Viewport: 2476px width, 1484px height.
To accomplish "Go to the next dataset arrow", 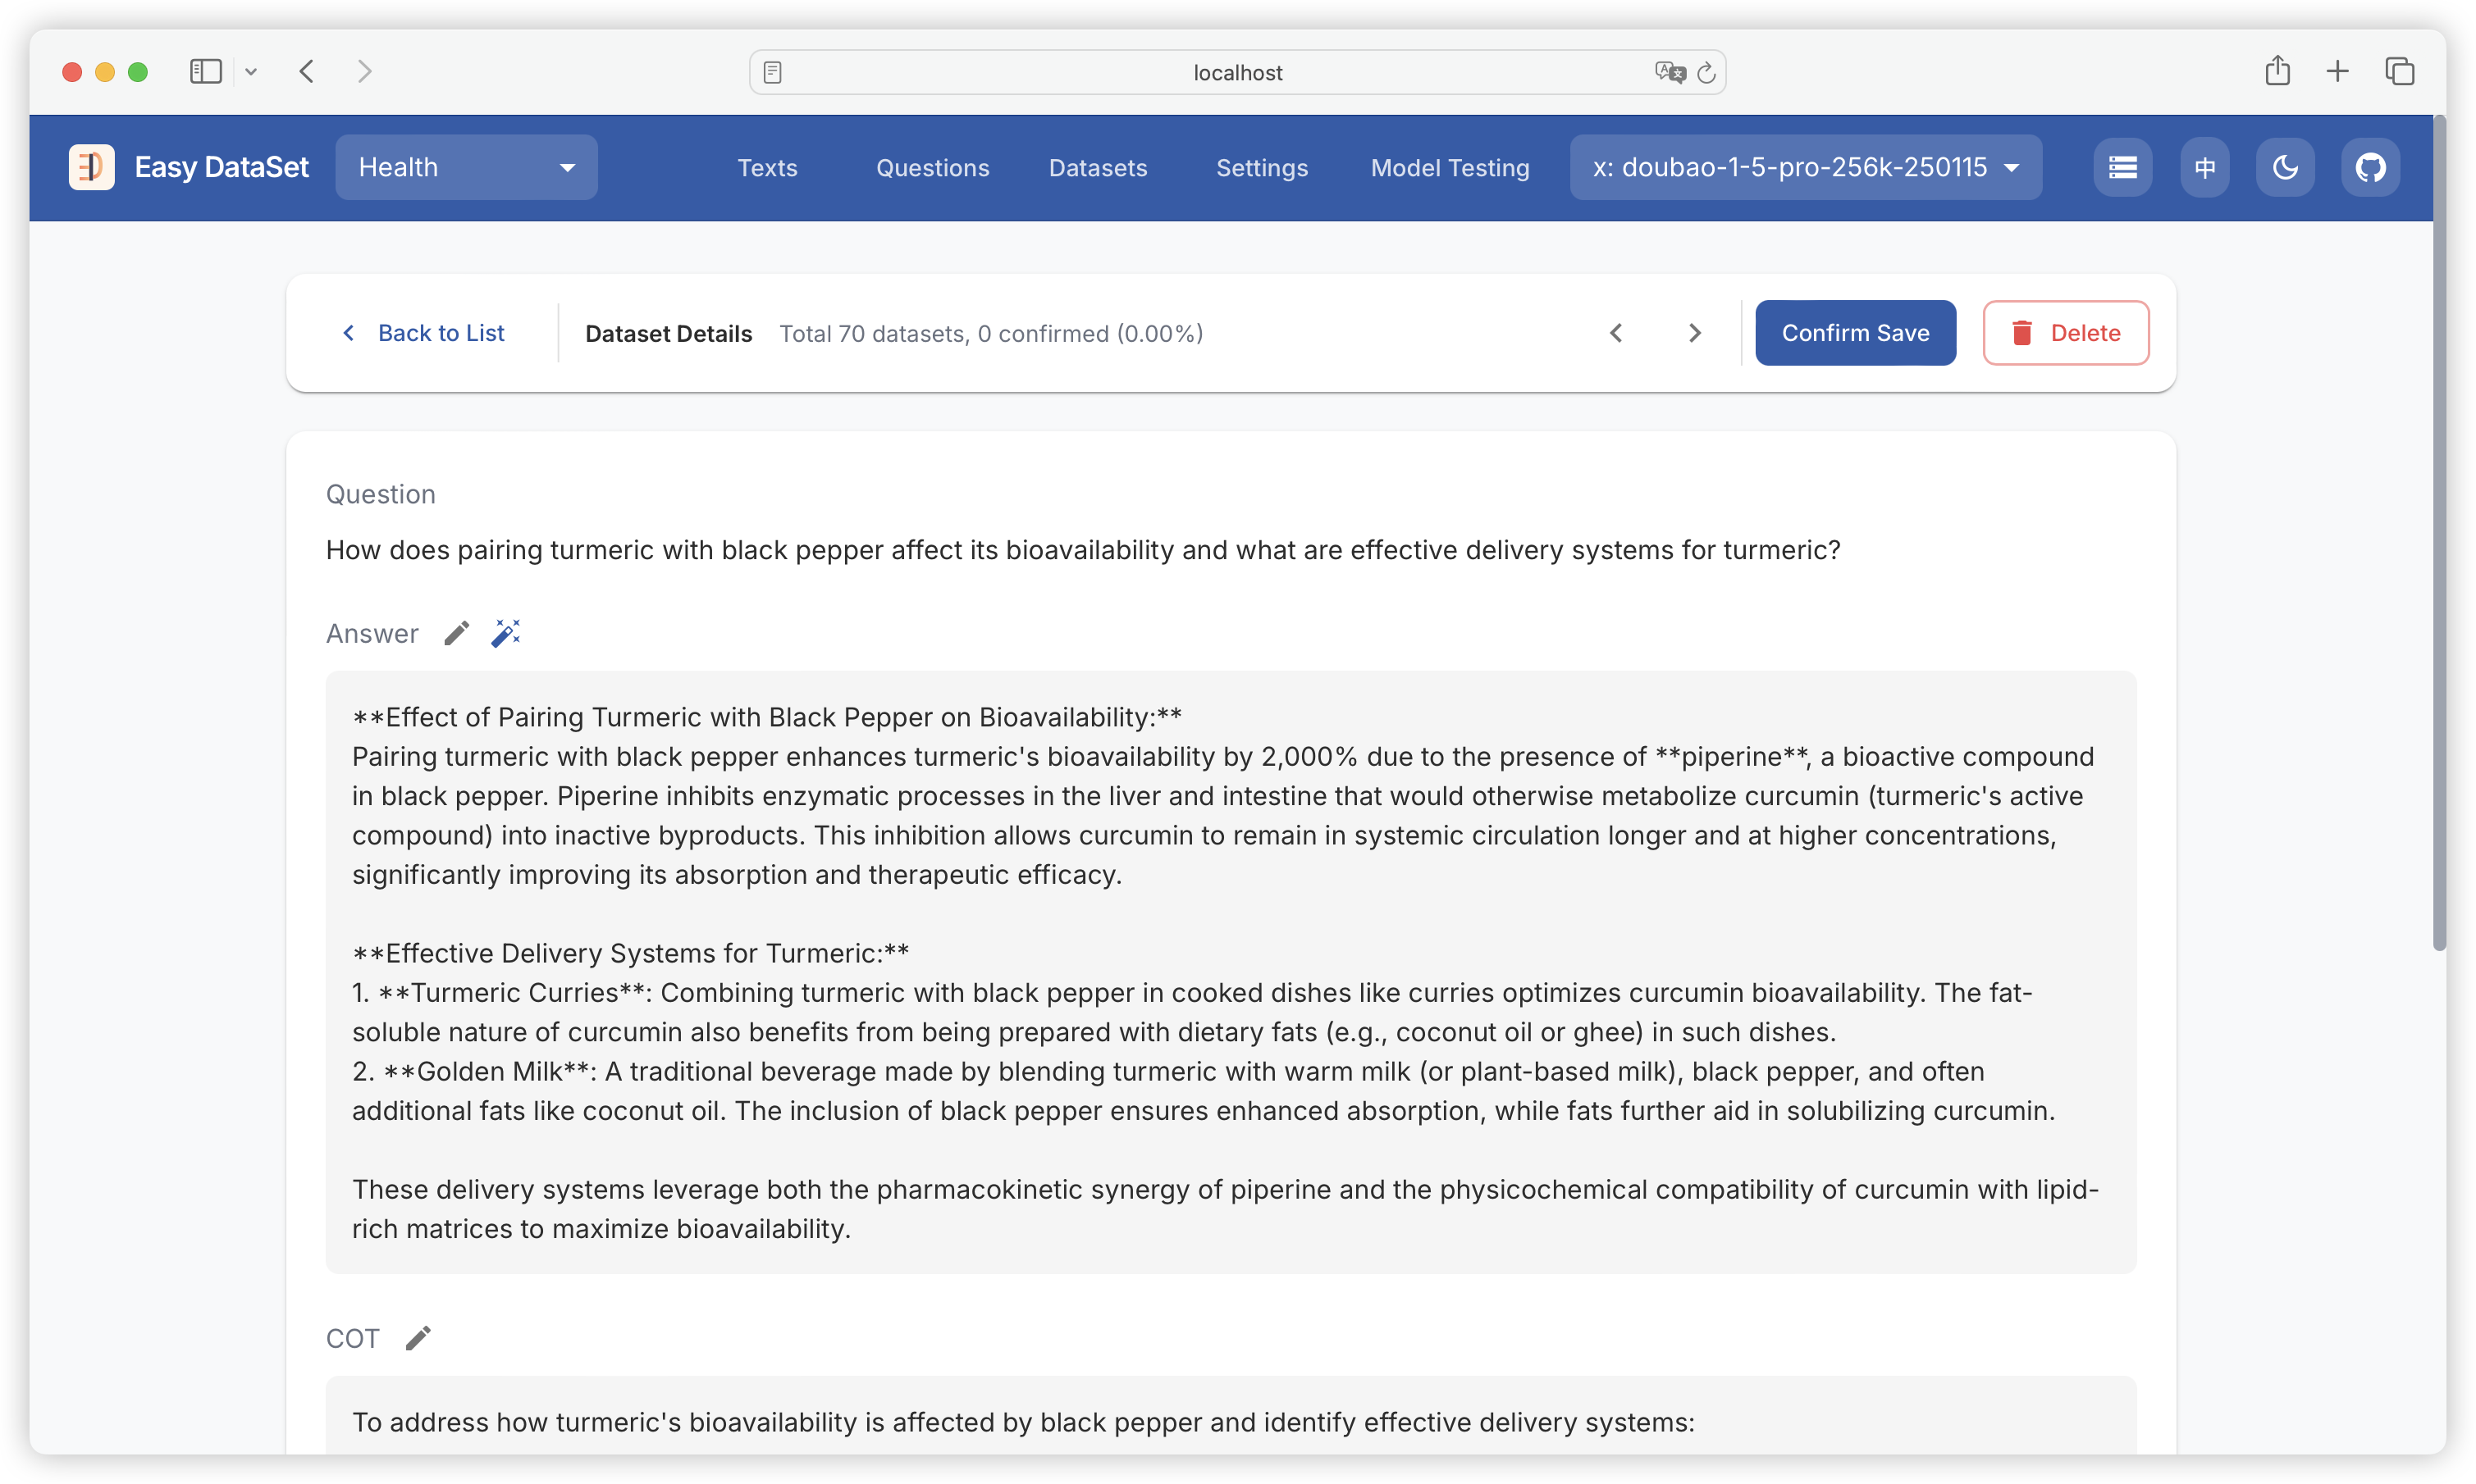I will click(1695, 333).
